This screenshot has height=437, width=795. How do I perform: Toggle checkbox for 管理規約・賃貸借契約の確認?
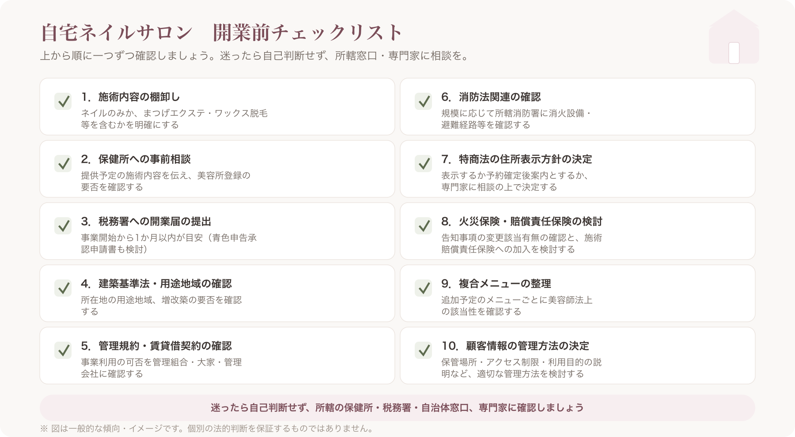pos(63,350)
